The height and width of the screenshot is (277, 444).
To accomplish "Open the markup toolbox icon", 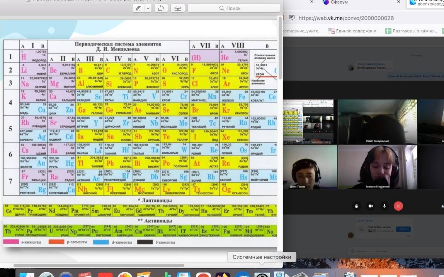I will click(x=177, y=8).
